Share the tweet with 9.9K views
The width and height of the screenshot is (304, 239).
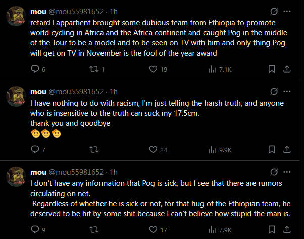287,150
